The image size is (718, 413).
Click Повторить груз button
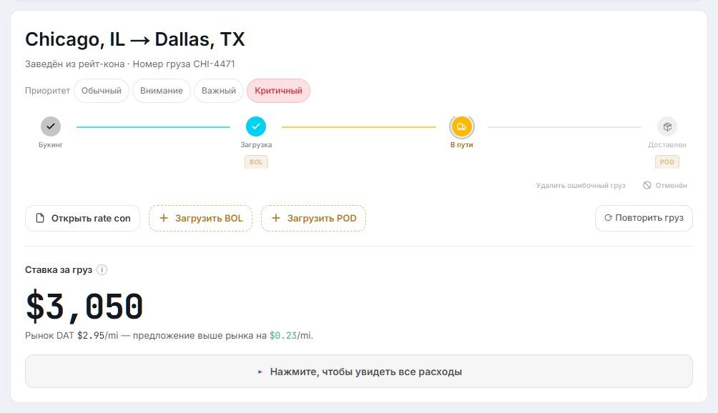coord(644,218)
